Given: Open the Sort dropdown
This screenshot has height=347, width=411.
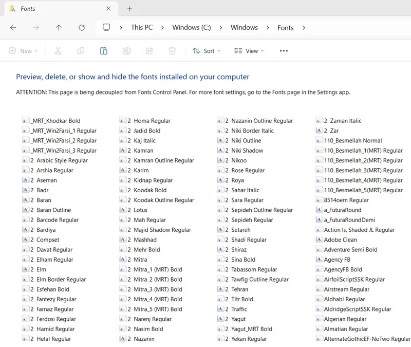Looking at the screenshot, I should coord(207,51).
